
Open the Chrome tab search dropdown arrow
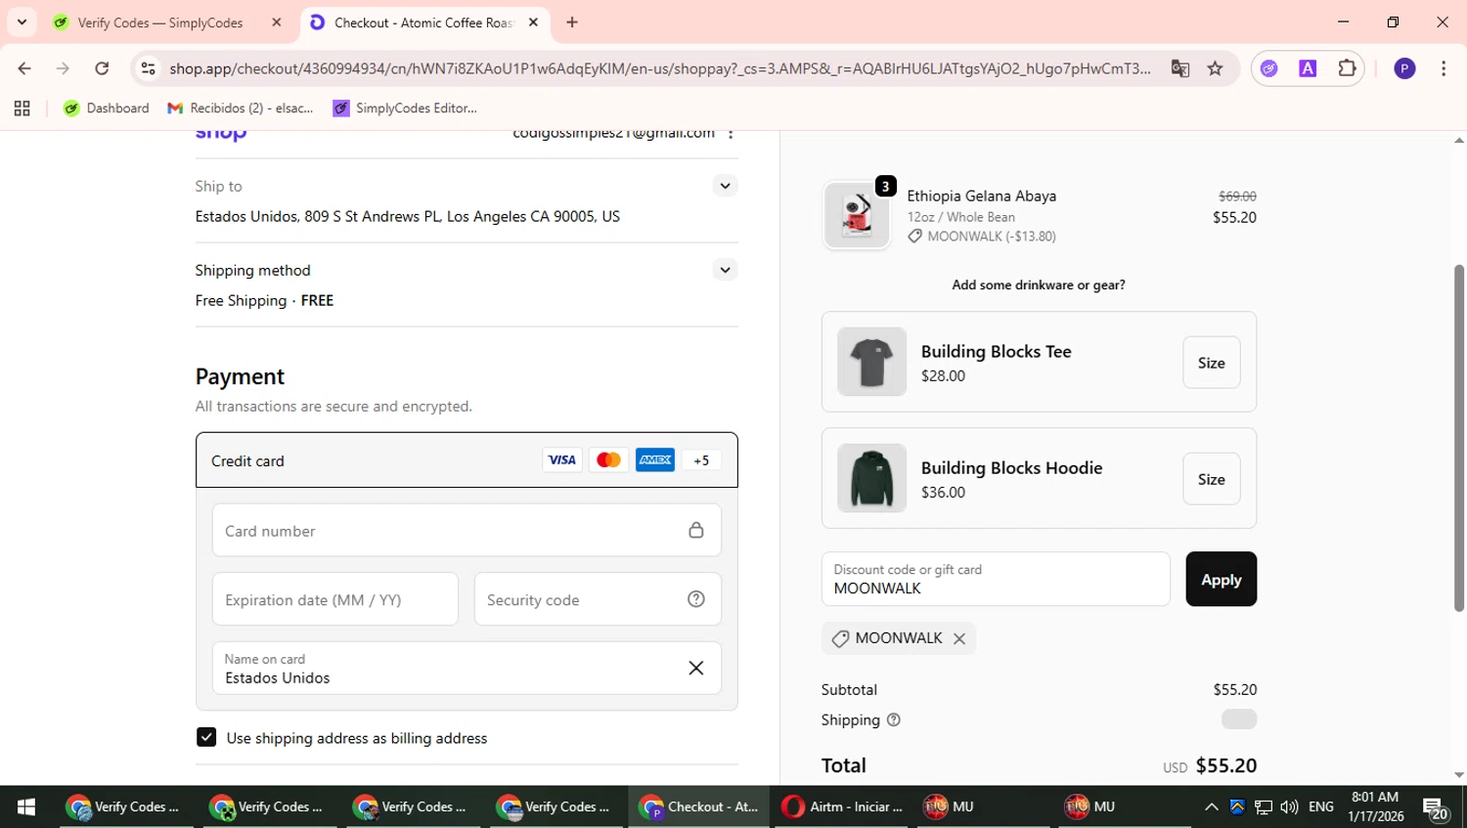[x=22, y=22]
